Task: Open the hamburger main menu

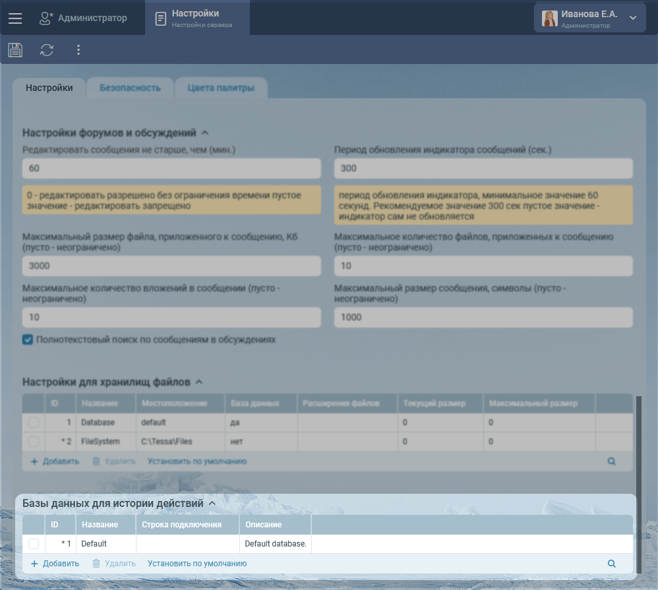Action: point(15,18)
